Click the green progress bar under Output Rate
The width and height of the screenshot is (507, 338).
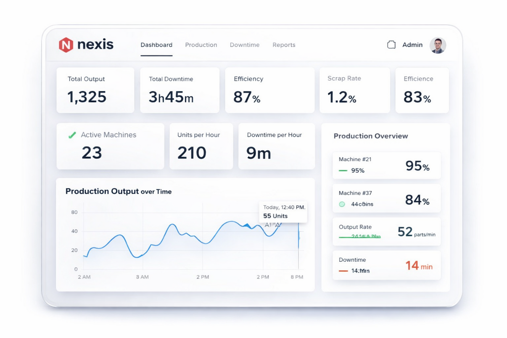[x=359, y=238]
